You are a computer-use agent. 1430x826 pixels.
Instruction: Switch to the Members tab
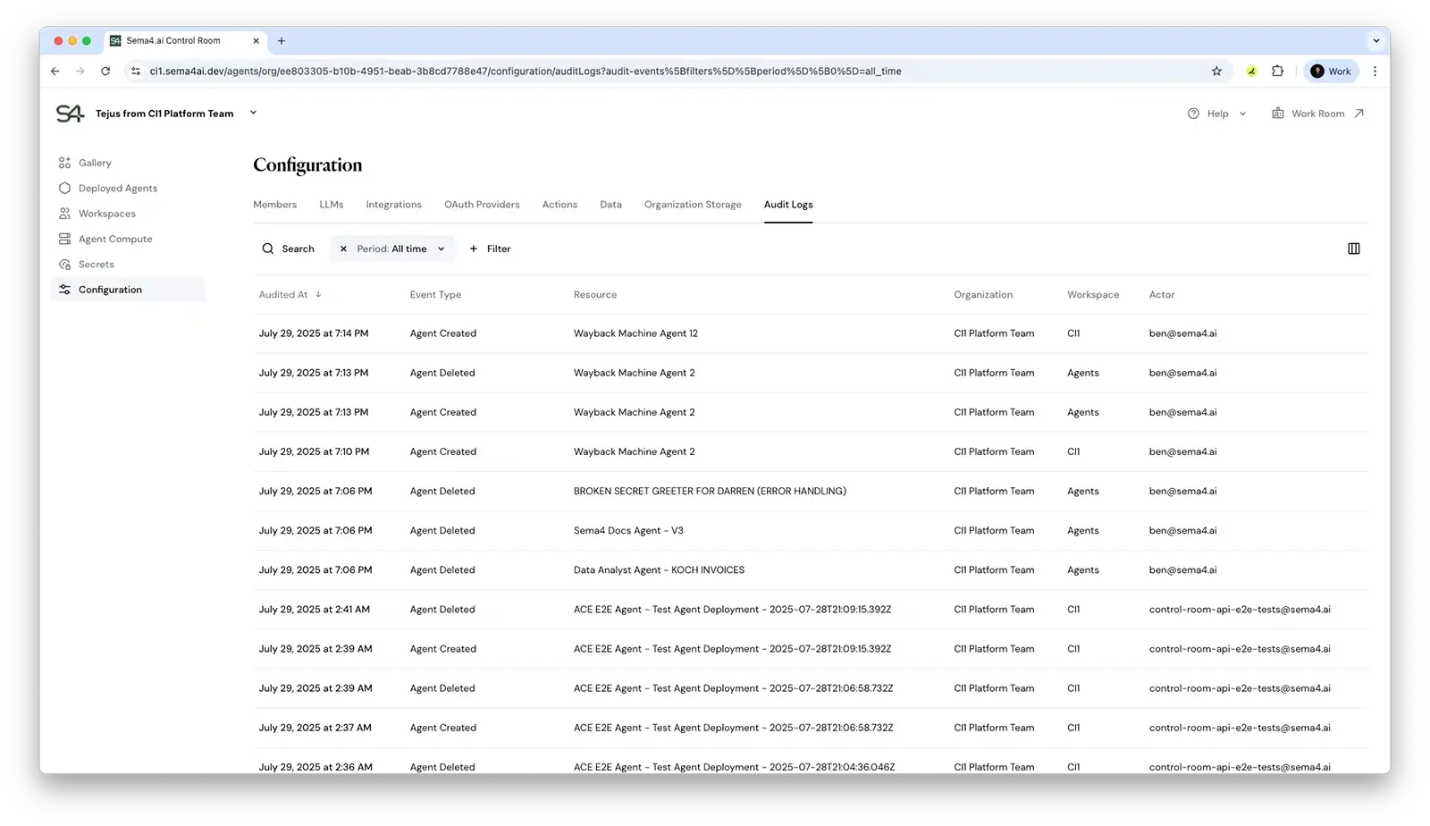(274, 204)
